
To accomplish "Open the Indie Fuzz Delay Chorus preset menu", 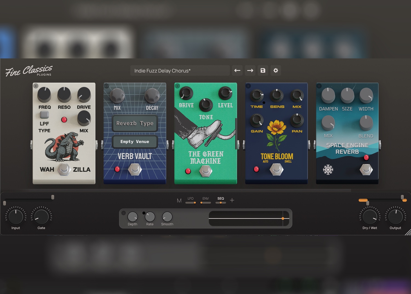I will pos(180,71).
